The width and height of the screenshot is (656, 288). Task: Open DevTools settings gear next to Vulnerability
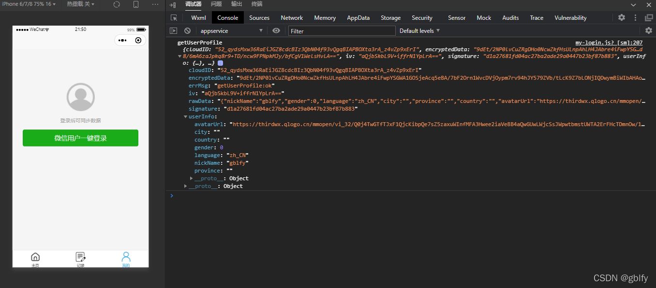[622, 18]
